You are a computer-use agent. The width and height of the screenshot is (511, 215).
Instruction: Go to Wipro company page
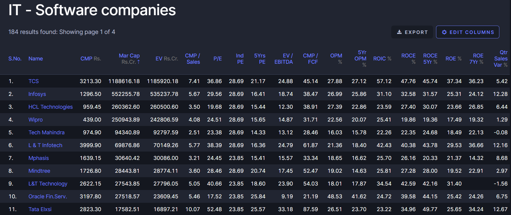[36, 120]
